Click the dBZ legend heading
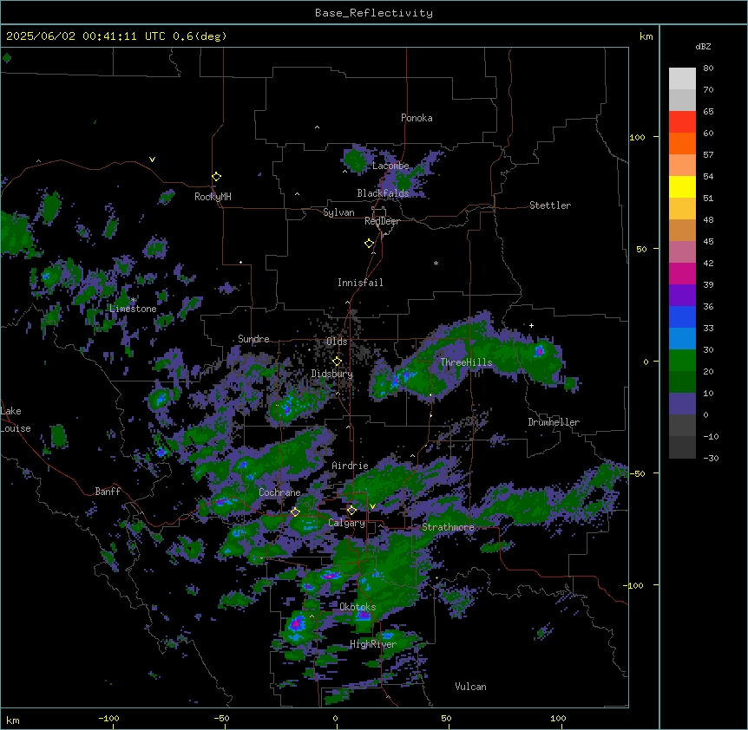The image size is (748, 730). click(703, 47)
